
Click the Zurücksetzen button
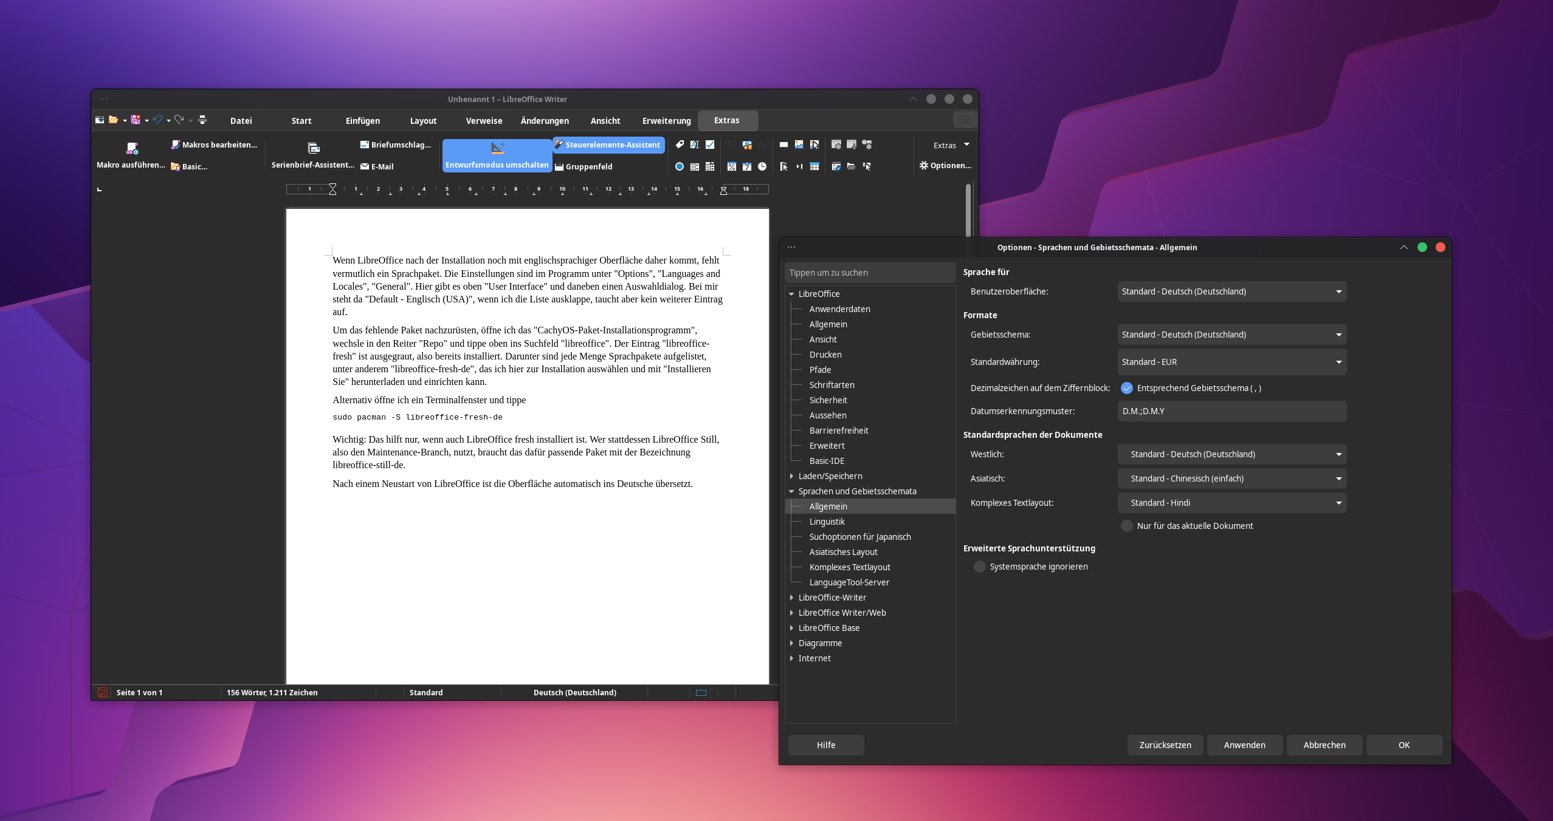point(1164,744)
